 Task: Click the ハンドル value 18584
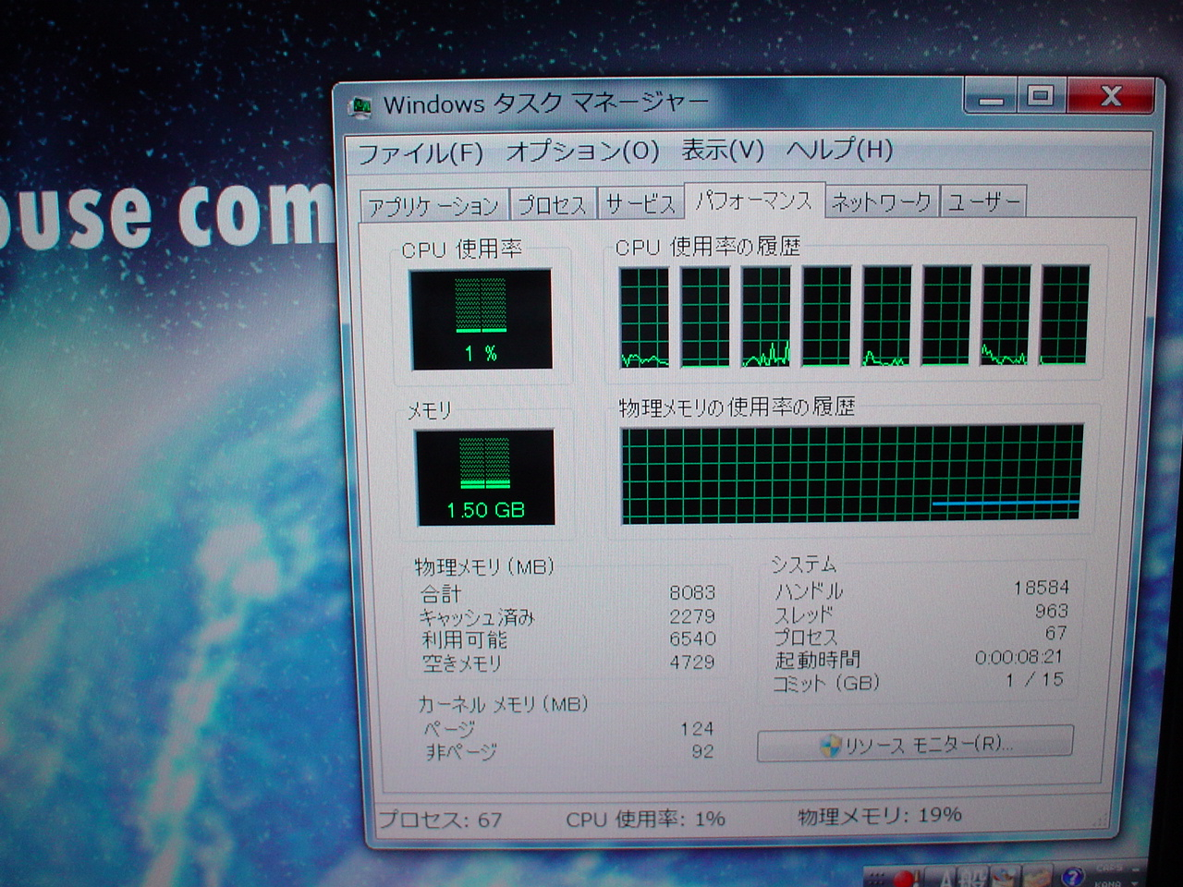(1041, 587)
